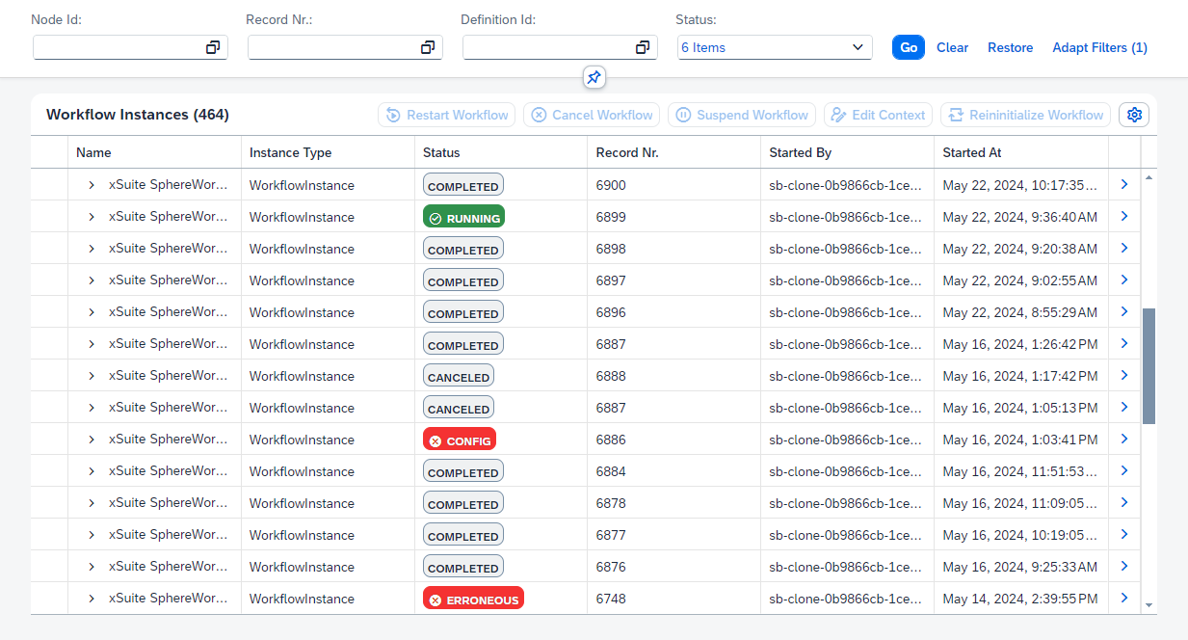Open value help for Node Id field
1188x640 pixels.
point(213,46)
